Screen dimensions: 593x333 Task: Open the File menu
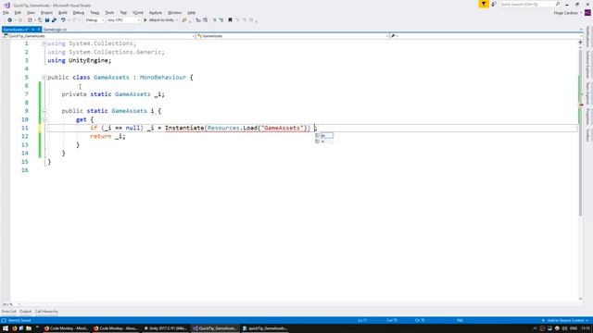coord(6,13)
